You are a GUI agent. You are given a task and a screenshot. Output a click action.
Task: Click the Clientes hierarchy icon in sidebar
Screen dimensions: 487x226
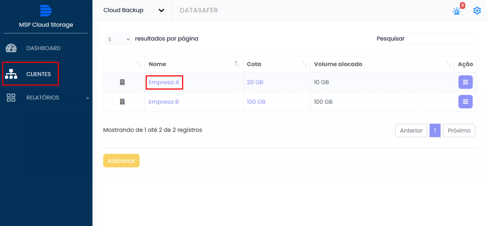tap(11, 74)
